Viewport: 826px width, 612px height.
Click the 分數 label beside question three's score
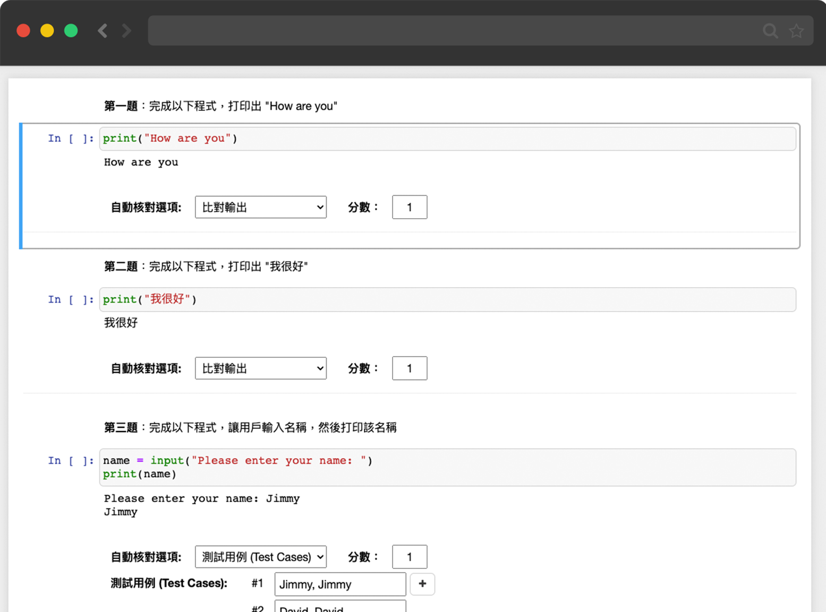363,557
